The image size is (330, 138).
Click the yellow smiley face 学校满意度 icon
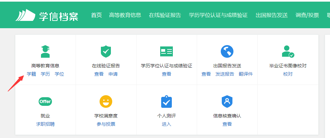(106, 102)
